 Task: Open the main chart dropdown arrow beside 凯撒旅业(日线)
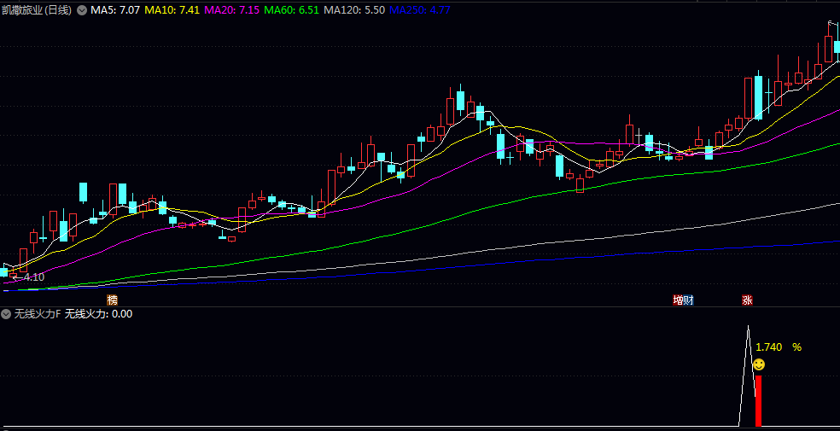(x=81, y=10)
